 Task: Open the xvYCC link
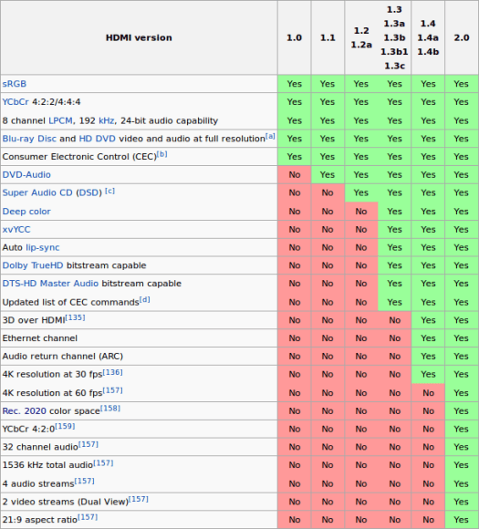(16, 230)
